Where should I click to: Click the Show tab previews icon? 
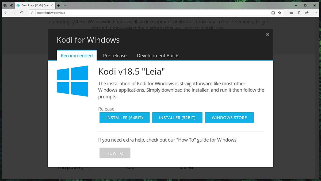tap(11, 5)
